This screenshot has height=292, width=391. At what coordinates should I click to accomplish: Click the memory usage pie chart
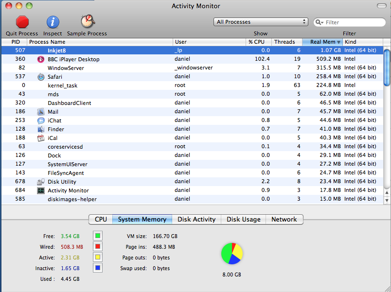(x=232, y=254)
